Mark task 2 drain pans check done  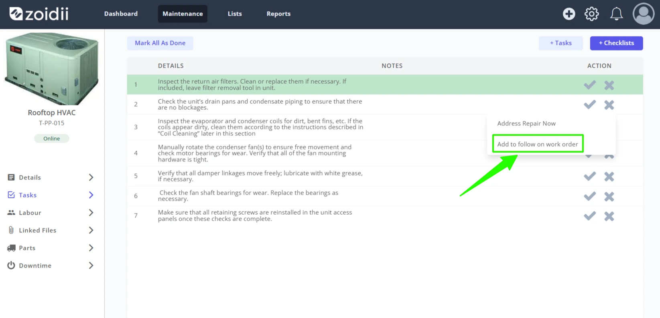click(x=590, y=105)
